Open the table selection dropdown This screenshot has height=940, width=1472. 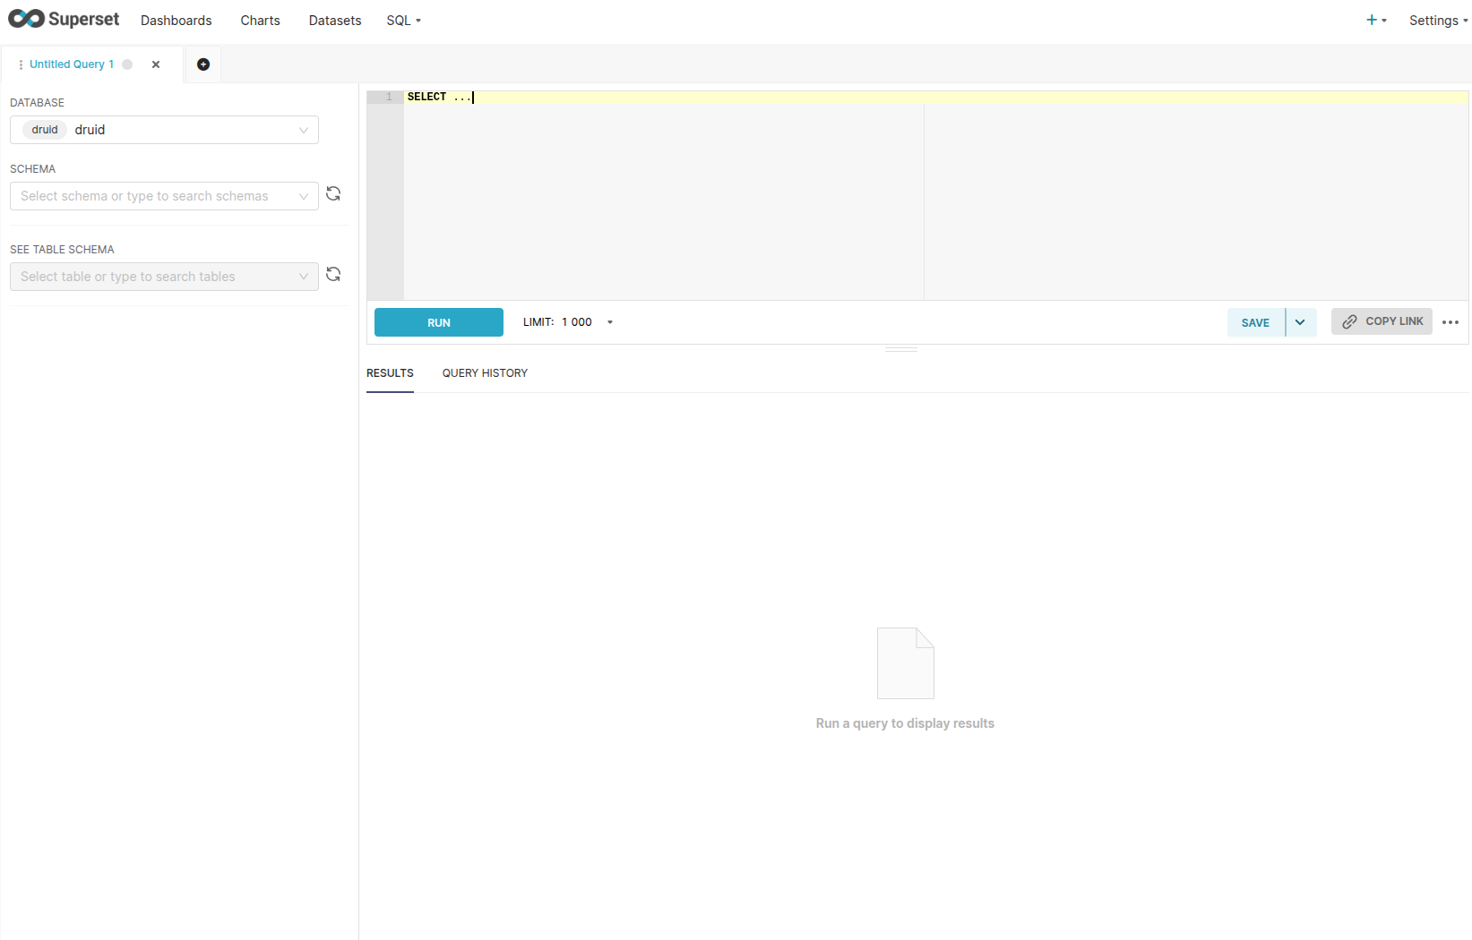pyautogui.click(x=164, y=277)
